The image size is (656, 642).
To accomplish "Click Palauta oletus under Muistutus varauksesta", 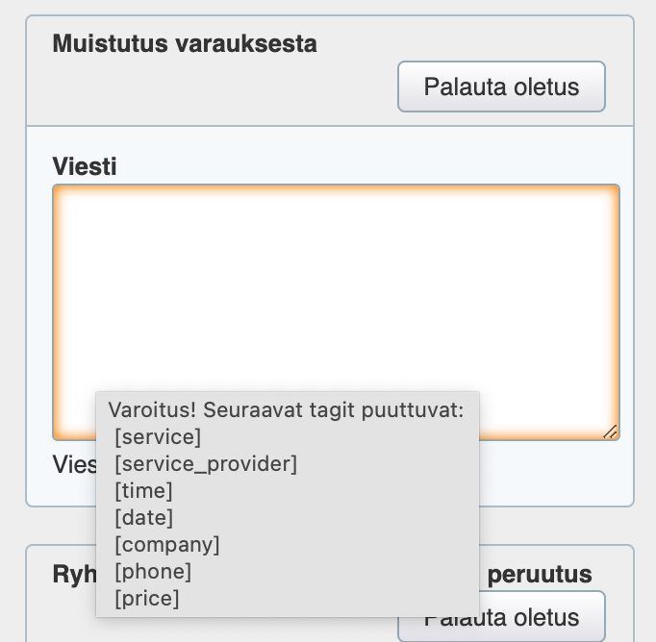I will coord(501,87).
